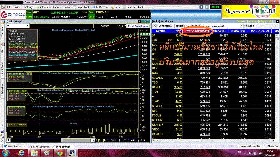280x157 pixels.
Task: Open the Settings menu
Action: pyautogui.click(x=29, y=7)
